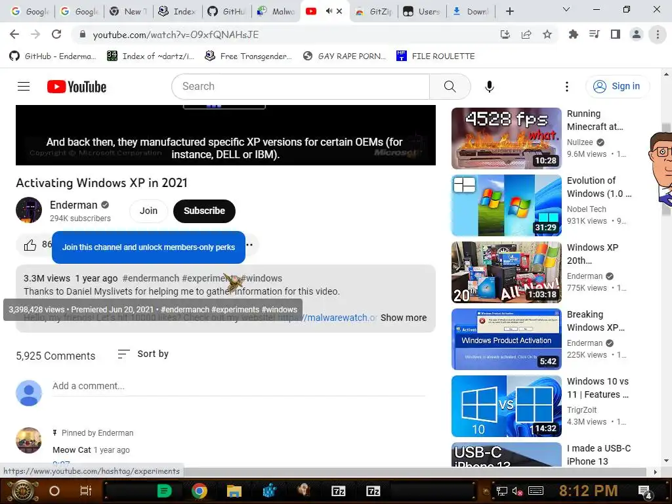Switch to Downloads tab

[471, 11]
